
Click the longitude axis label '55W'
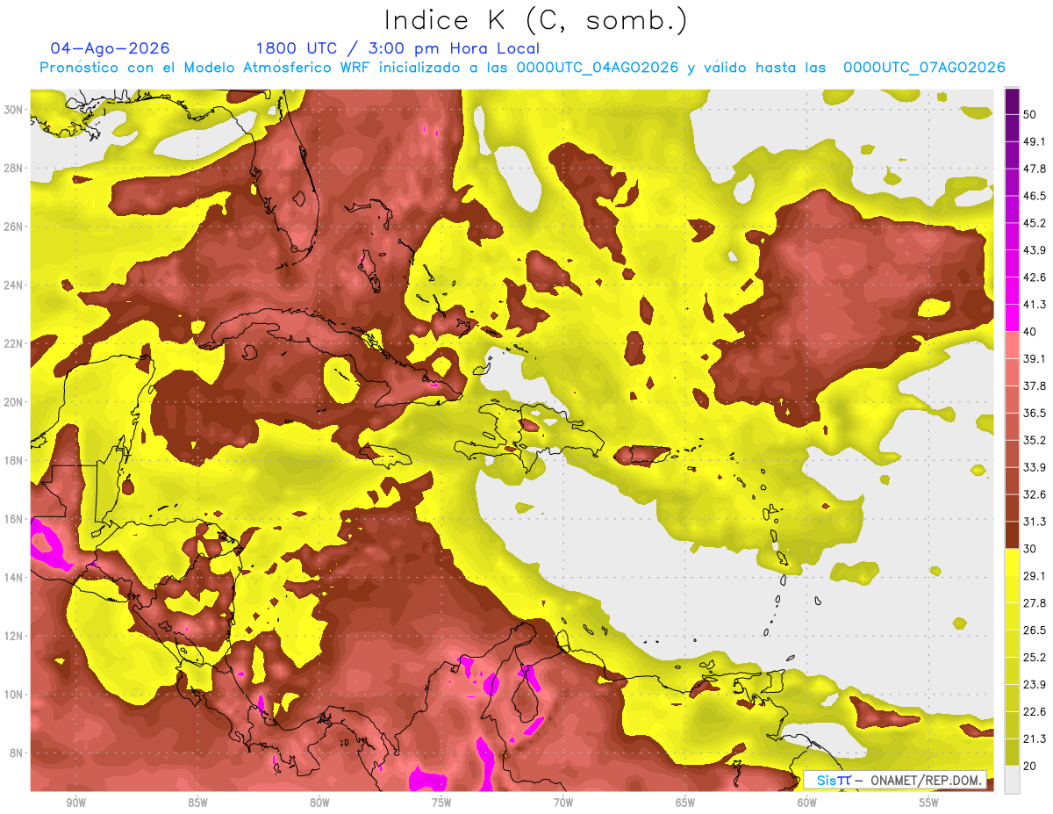(929, 803)
